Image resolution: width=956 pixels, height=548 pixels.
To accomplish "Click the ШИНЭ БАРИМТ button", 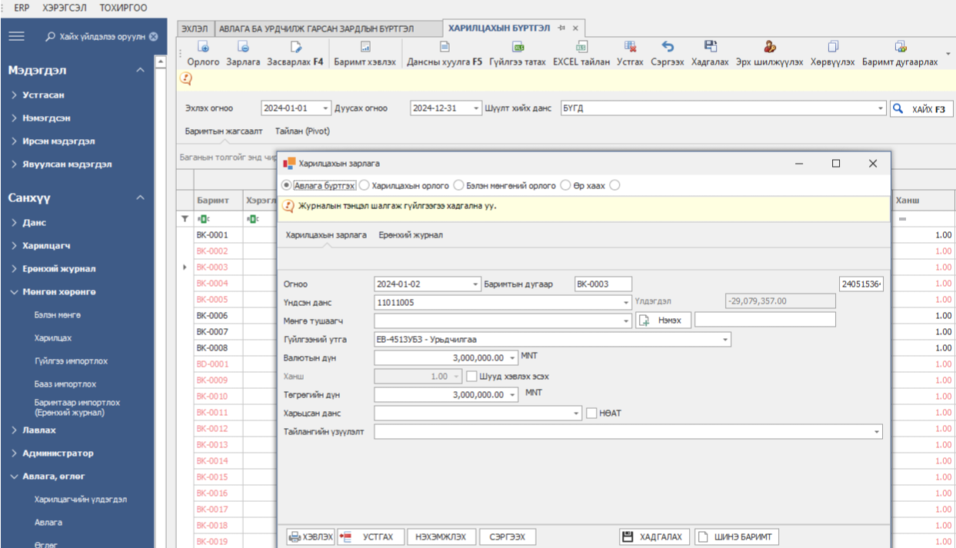I will (x=737, y=536).
